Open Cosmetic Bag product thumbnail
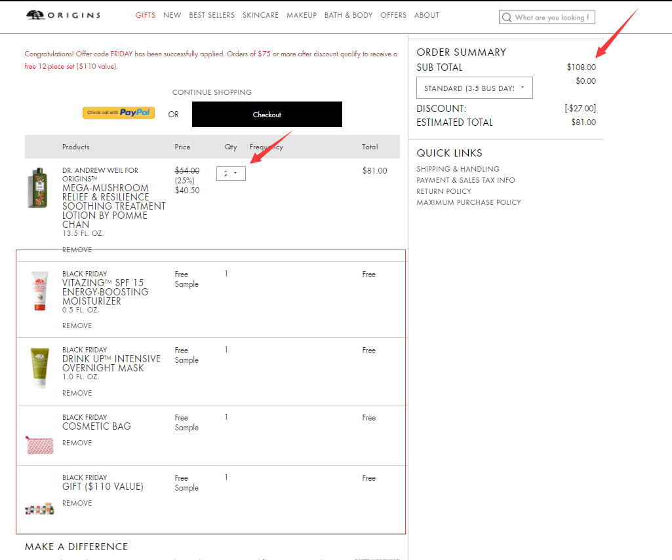Screen dimensions: 672x560 click(39, 445)
